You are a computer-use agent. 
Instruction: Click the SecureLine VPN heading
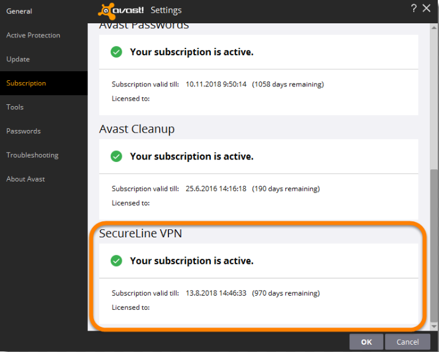point(141,234)
